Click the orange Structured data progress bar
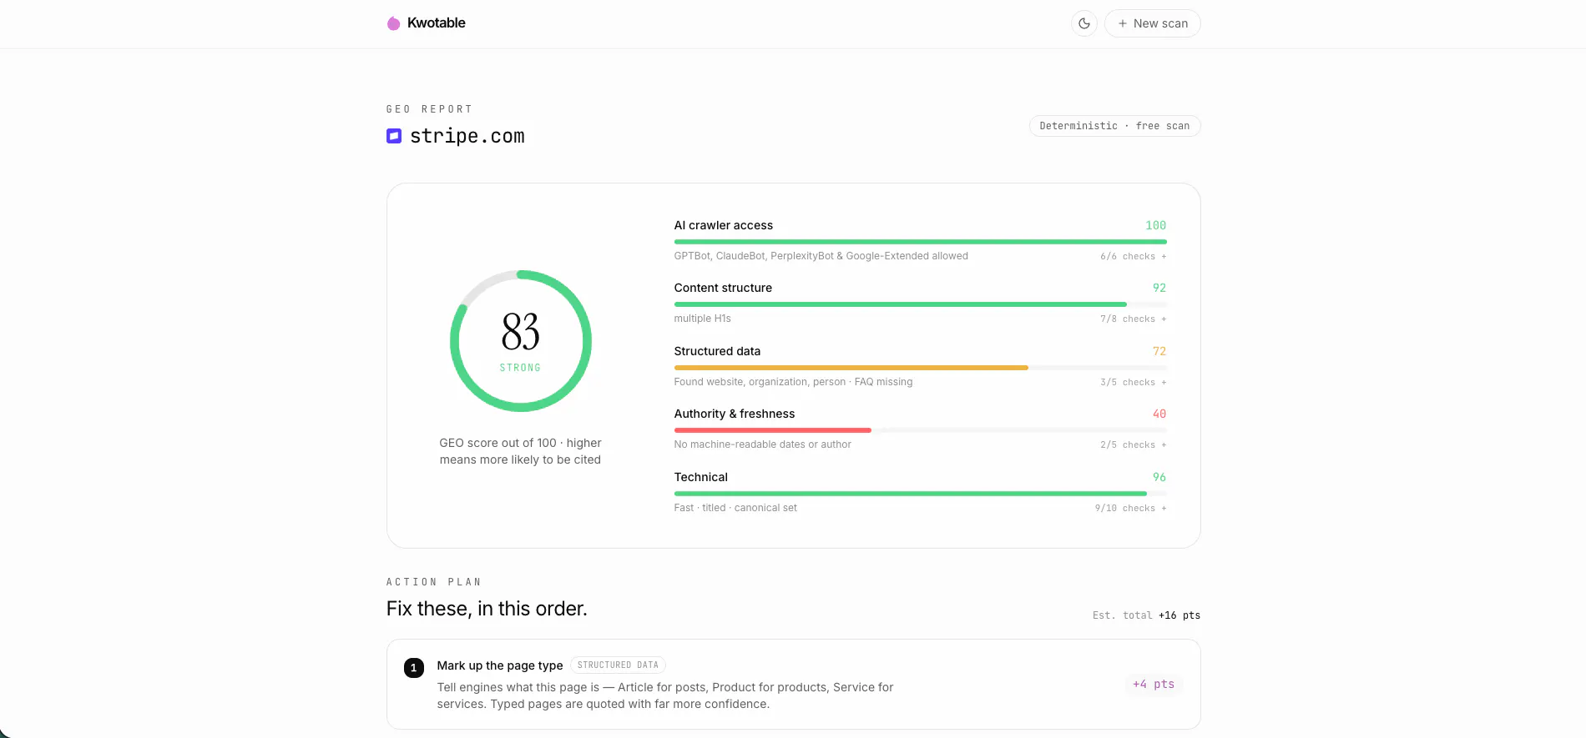Viewport: 1586px width, 738px height. tap(851, 368)
